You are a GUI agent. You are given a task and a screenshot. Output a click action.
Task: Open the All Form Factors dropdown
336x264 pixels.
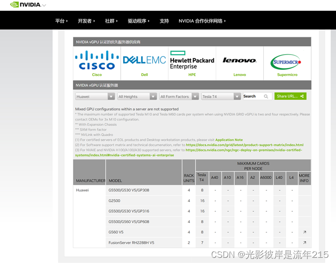pyautogui.click(x=179, y=96)
